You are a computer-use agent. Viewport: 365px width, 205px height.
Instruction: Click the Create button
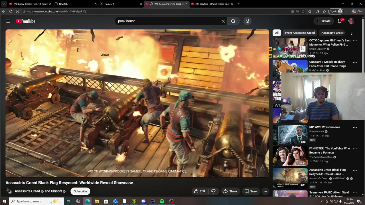pos(323,21)
